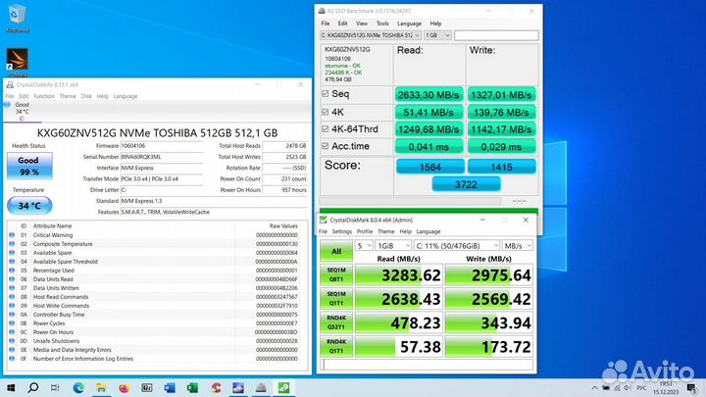706x397 pixels.
Task: Click status icon for Composite Temperature row
Action: pos(12,244)
